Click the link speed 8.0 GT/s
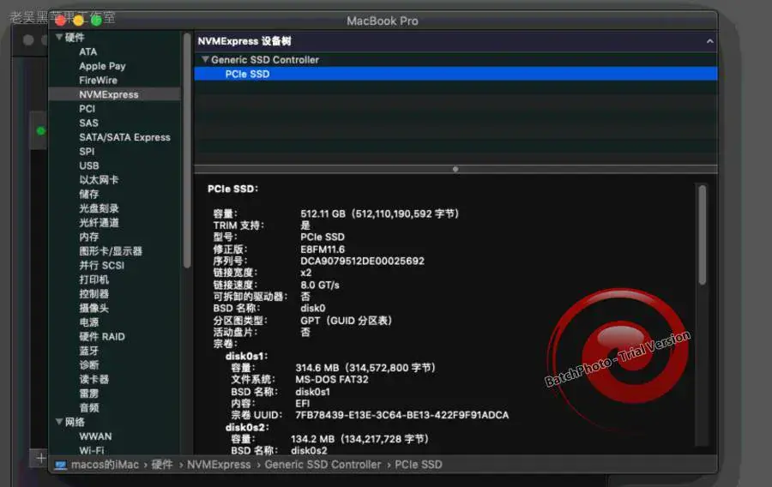 pyautogui.click(x=320, y=286)
